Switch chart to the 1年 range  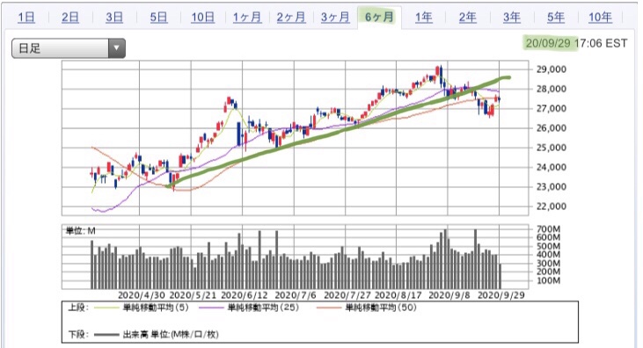coord(424,18)
